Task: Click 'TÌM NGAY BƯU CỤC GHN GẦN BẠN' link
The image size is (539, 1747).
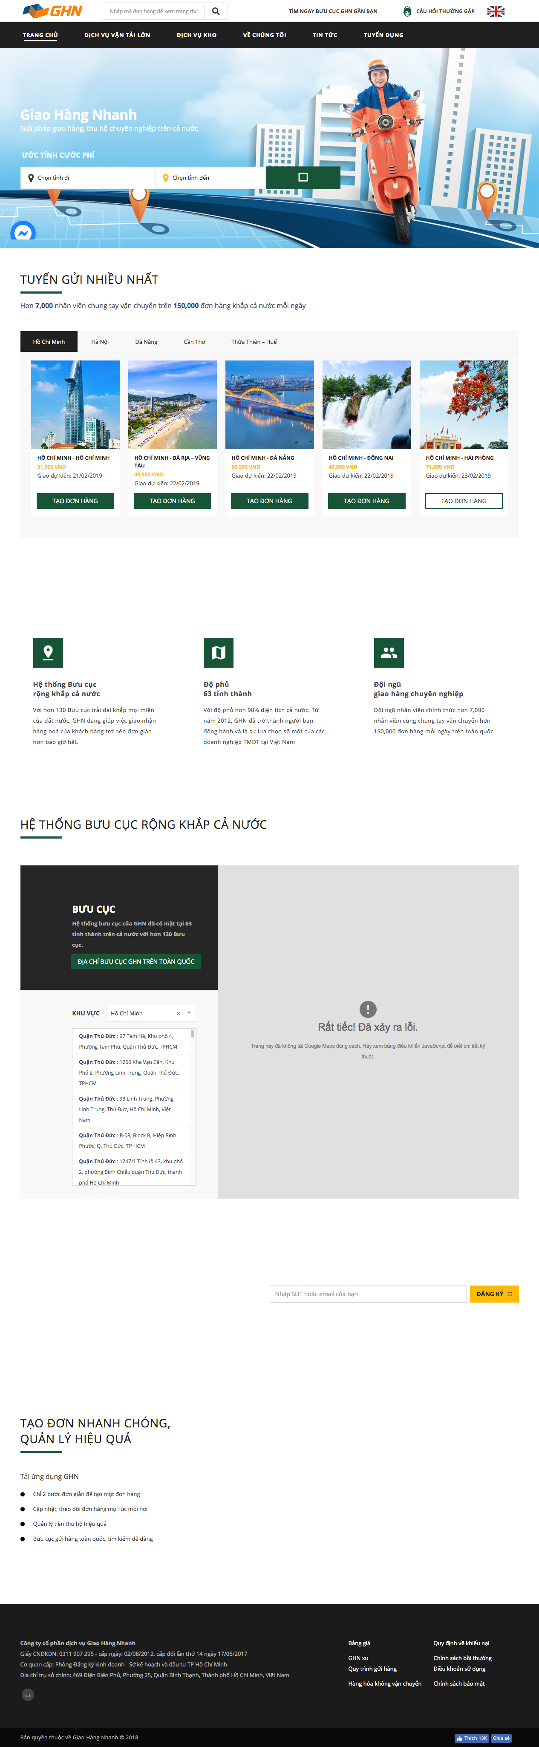Action: click(x=333, y=11)
